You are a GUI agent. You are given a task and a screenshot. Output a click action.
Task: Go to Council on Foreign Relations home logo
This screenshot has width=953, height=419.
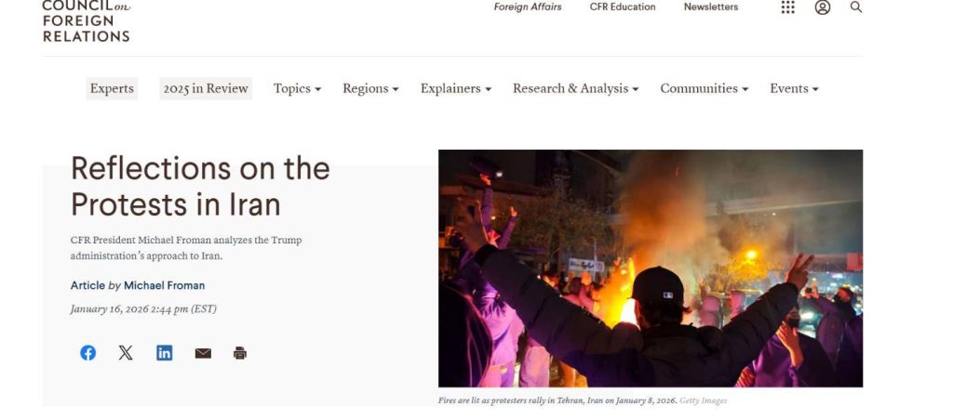87,21
